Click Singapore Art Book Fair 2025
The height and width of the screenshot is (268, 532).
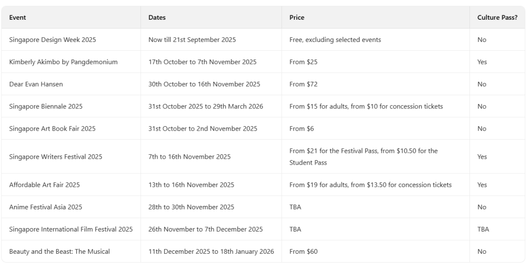(x=52, y=129)
